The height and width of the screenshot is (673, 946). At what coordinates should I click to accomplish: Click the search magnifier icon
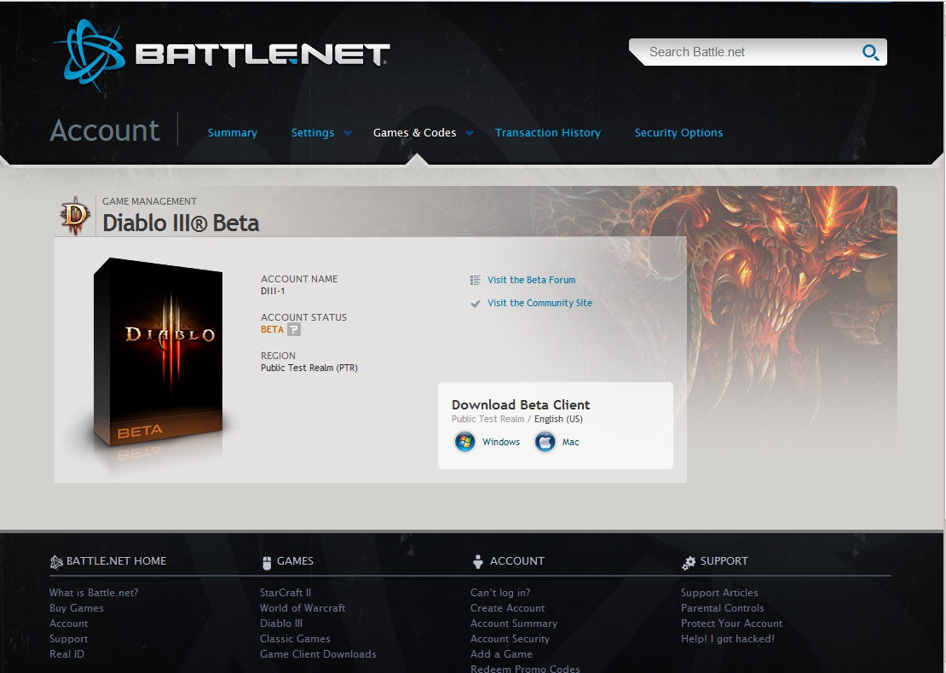pos(870,53)
